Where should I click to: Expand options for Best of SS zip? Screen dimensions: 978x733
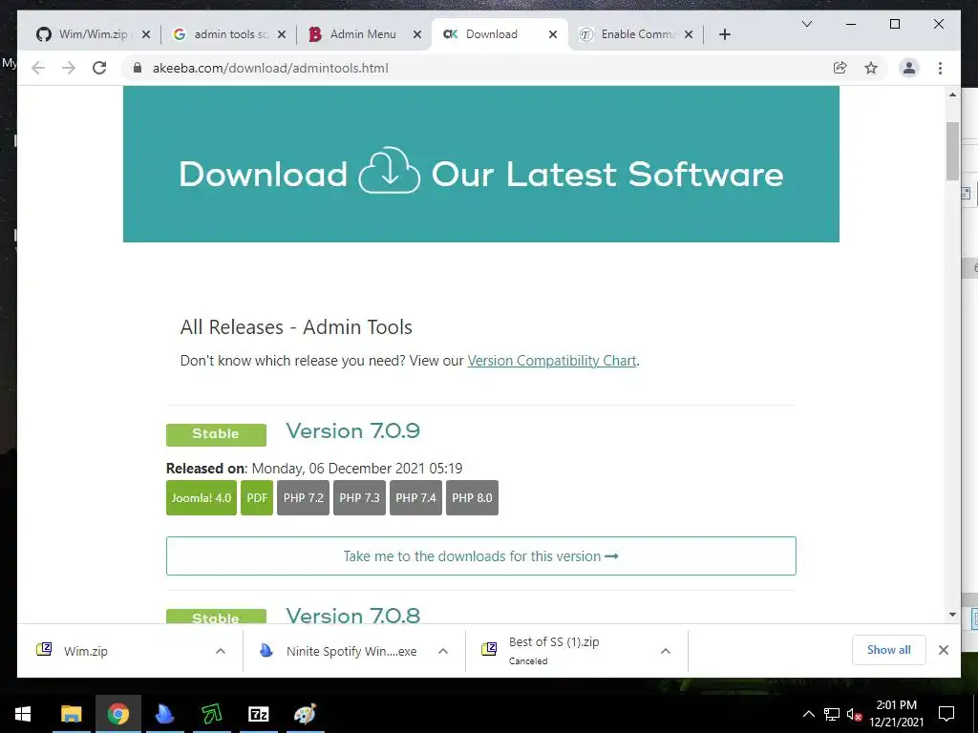click(x=666, y=651)
